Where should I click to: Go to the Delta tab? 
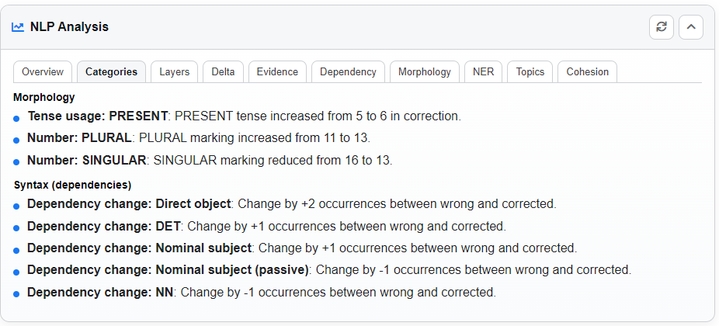(x=223, y=71)
